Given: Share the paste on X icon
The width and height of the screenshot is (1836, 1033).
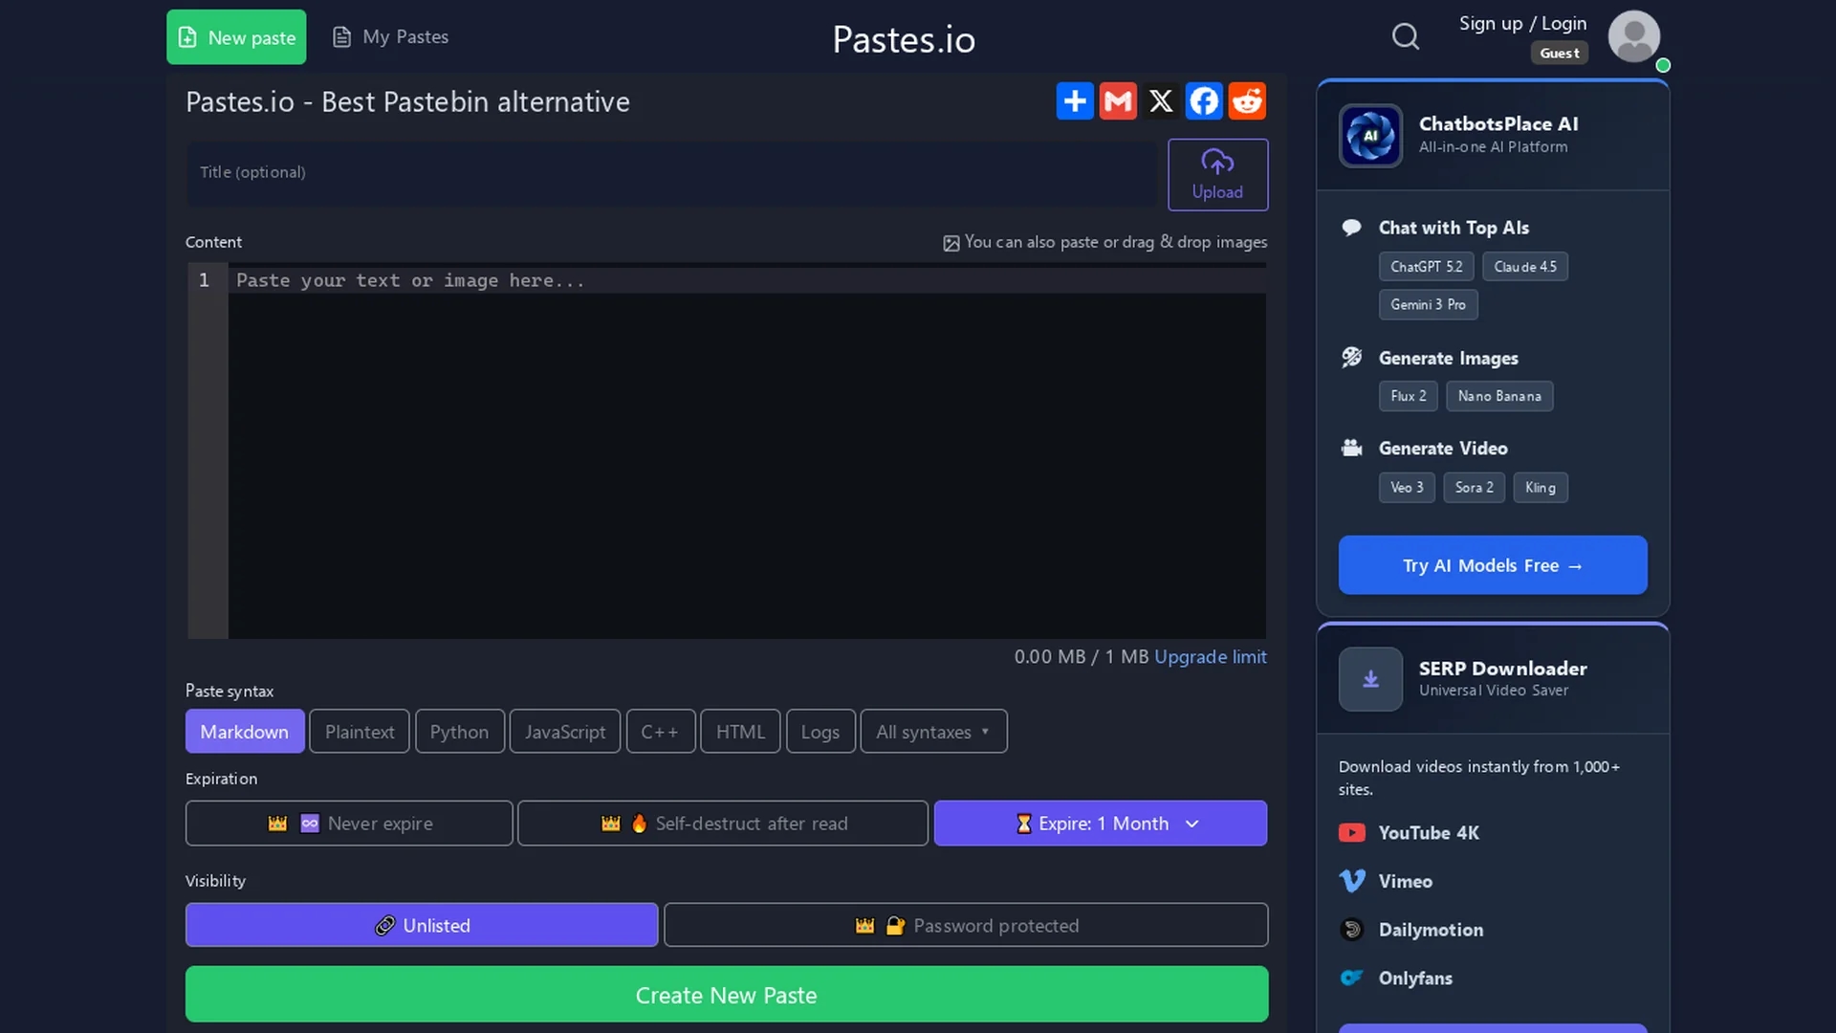Looking at the screenshot, I should click(1161, 100).
